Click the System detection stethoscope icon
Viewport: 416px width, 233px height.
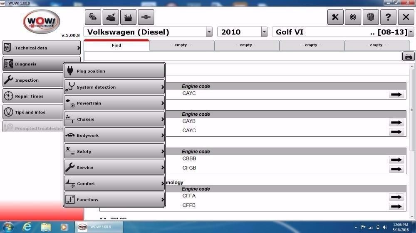[70, 87]
